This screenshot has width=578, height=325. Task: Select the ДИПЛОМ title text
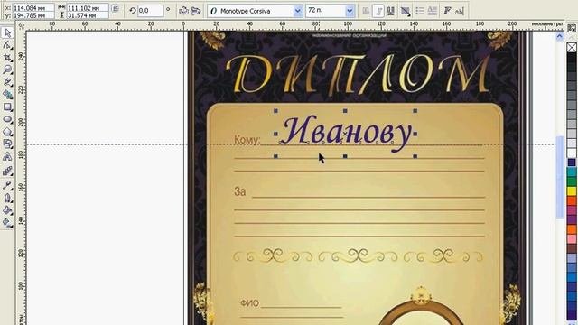(358, 75)
